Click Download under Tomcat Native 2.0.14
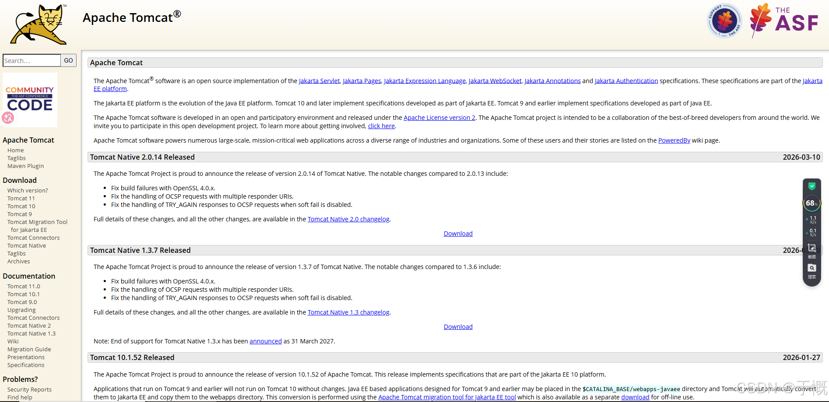 (458, 234)
